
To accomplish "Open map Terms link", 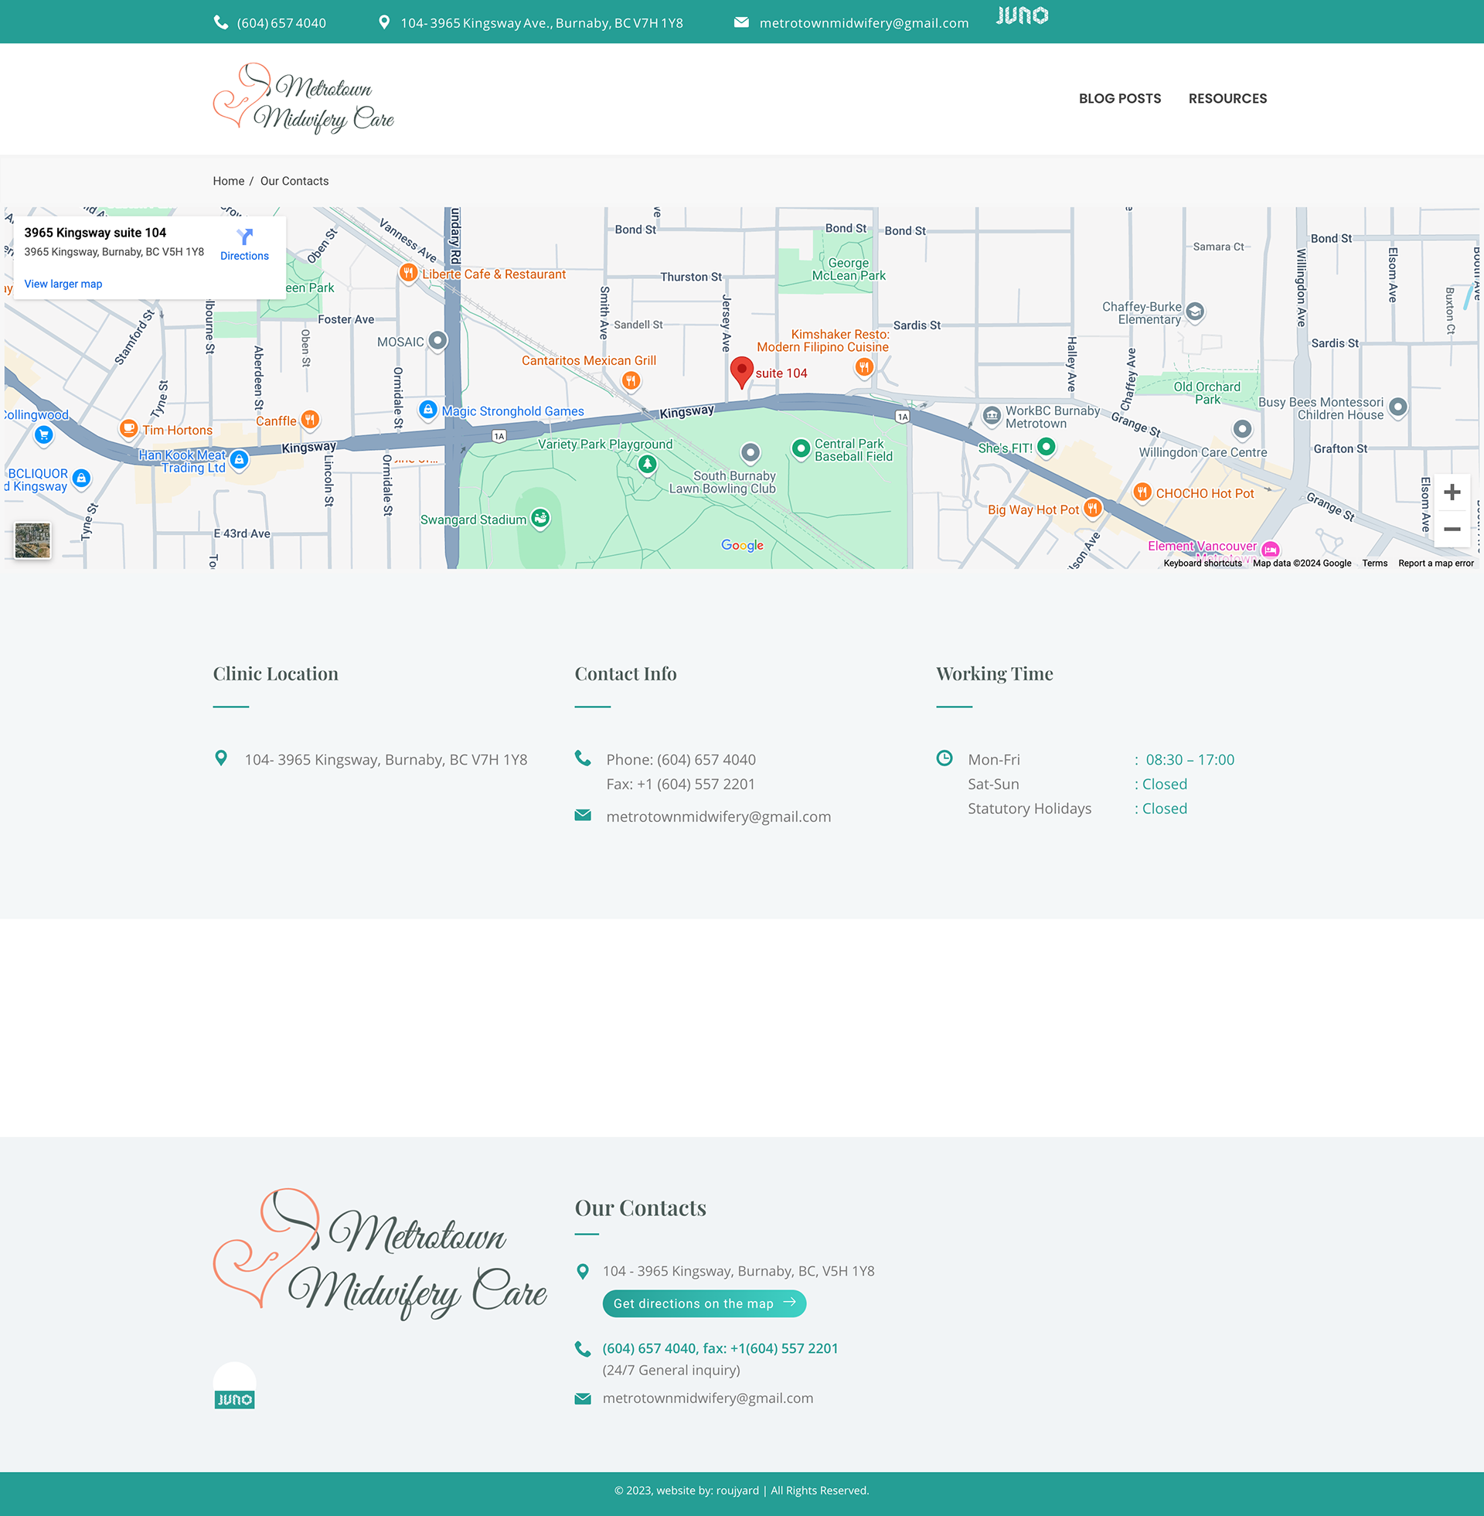I will (1375, 563).
